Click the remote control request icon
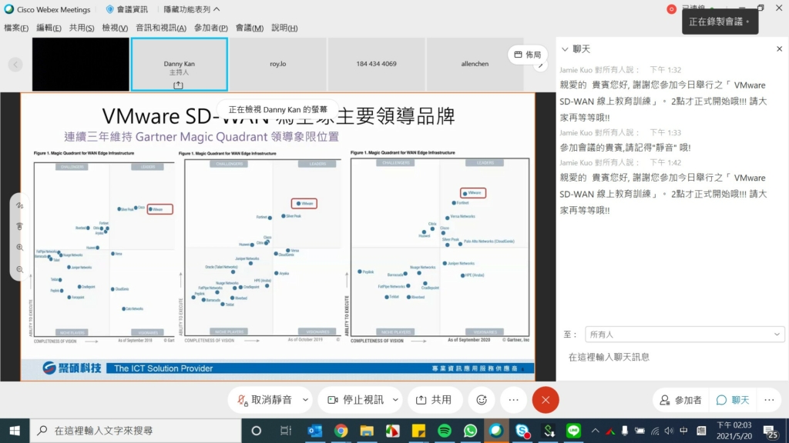The width and height of the screenshot is (789, 443). (19, 227)
